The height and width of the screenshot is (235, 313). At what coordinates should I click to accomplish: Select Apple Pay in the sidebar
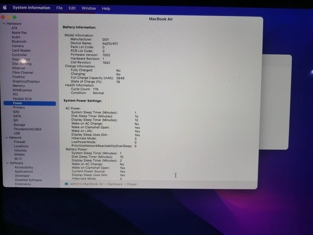coord(19,33)
